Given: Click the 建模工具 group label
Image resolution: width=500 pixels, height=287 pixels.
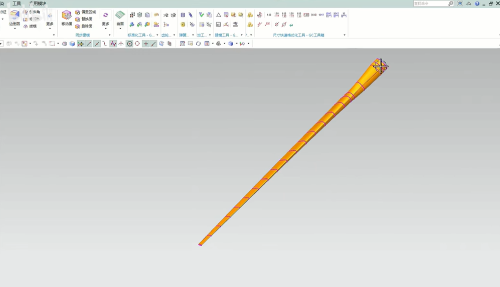Looking at the screenshot, I should (x=226, y=35).
